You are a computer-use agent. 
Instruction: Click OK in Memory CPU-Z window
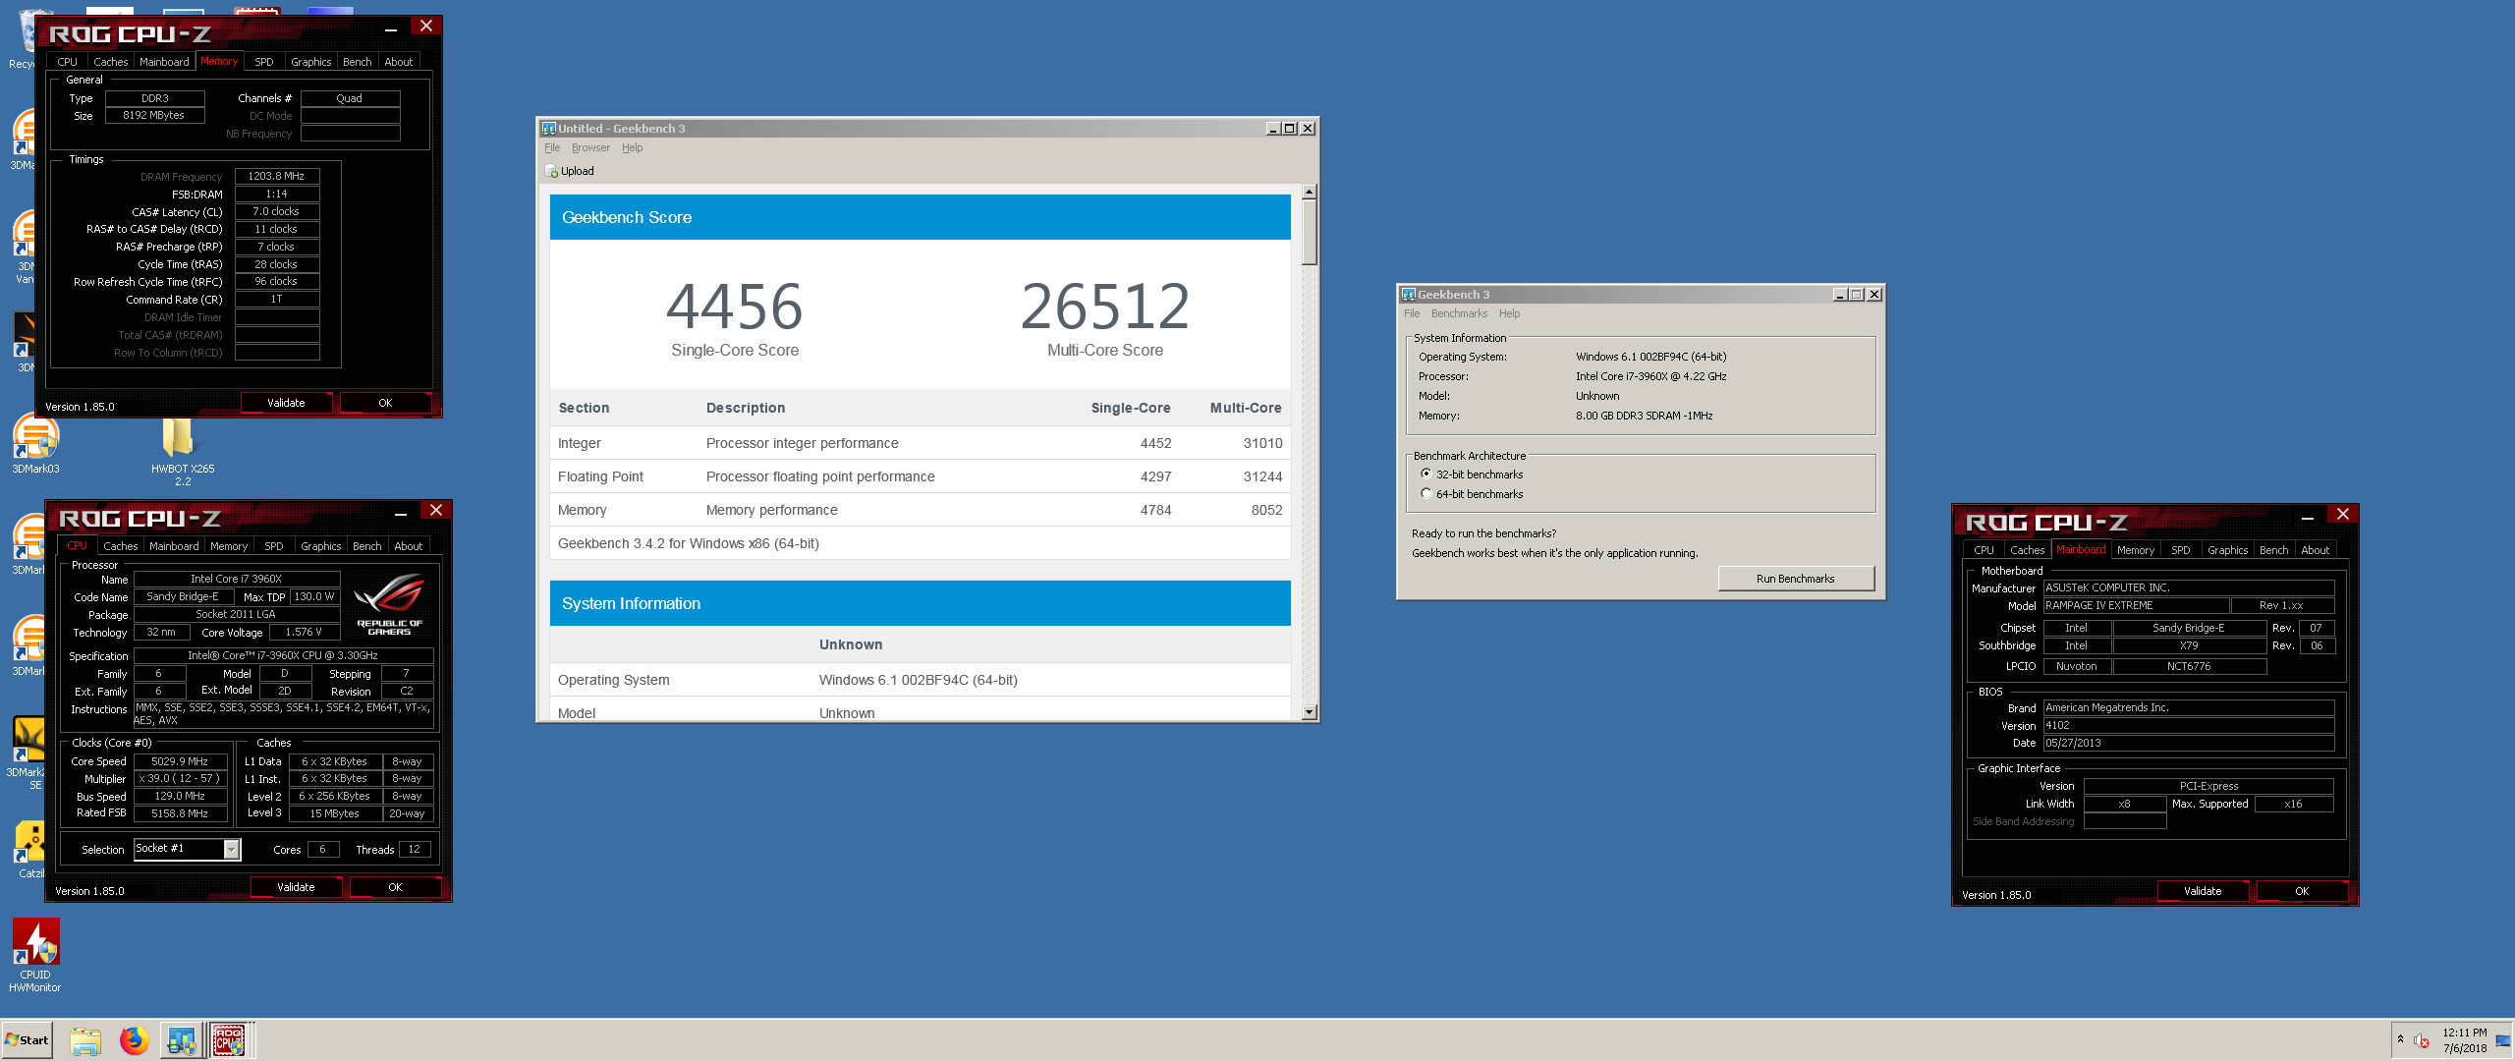click(x=385, y=403)
